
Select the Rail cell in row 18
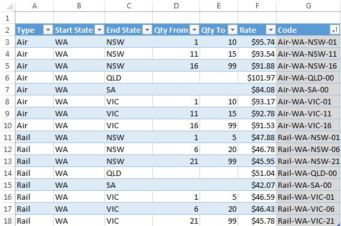35,221
